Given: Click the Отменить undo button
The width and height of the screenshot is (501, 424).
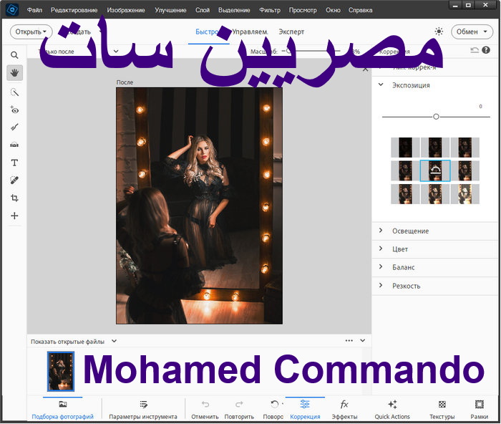Looking at the screenshot, I should (x=205, y=409).
